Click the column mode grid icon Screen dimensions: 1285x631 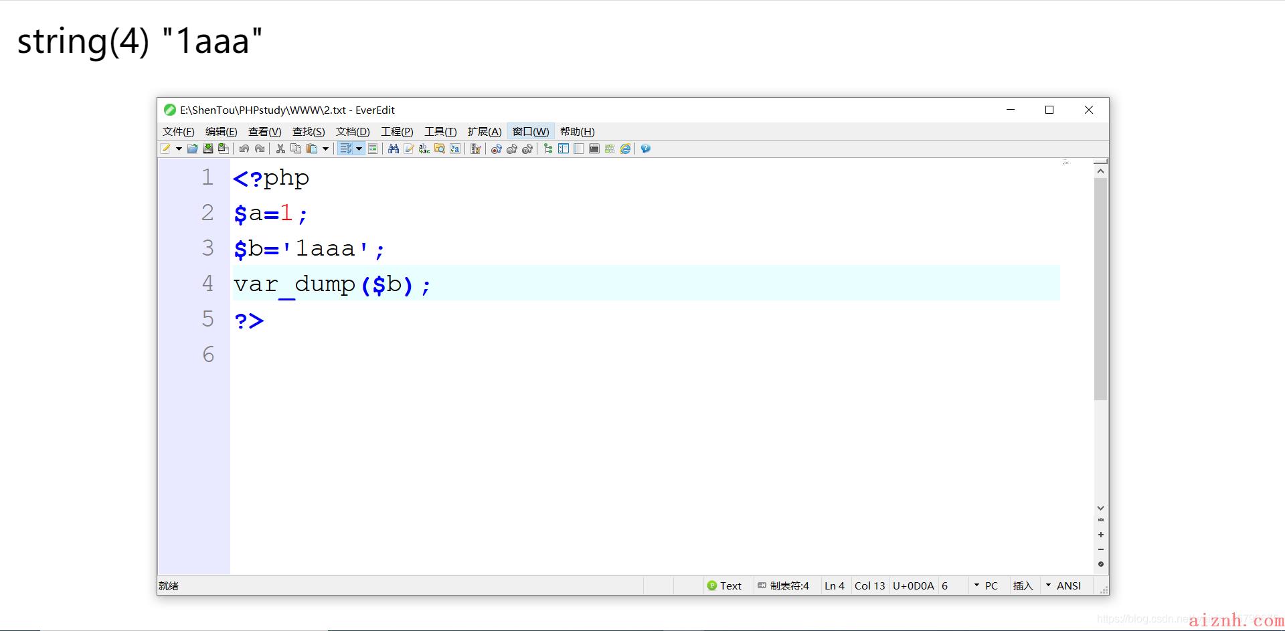click(476, 149)
